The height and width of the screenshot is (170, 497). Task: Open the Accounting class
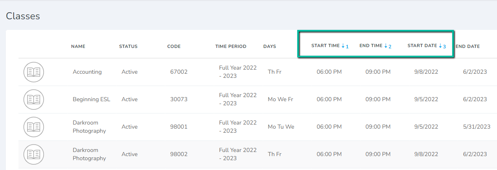87,72
